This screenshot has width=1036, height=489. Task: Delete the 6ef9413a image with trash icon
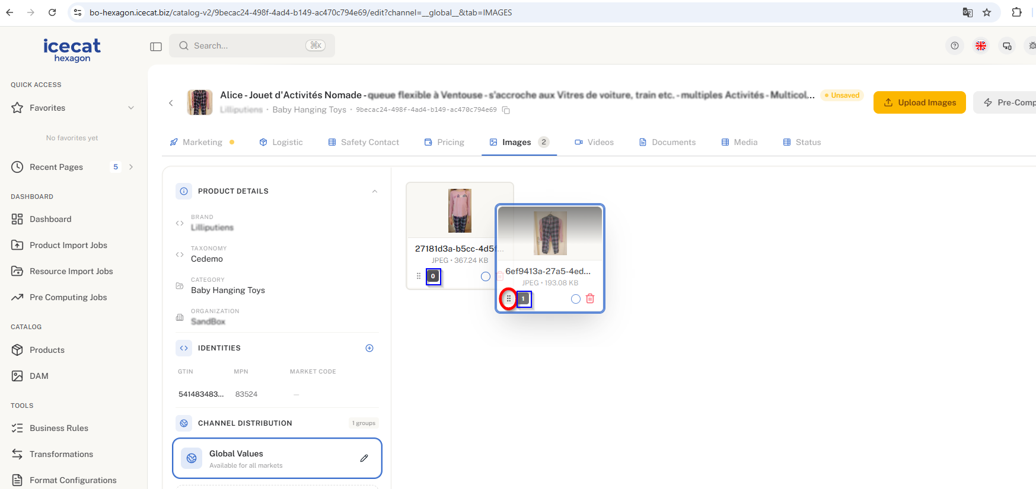(590, 299)
